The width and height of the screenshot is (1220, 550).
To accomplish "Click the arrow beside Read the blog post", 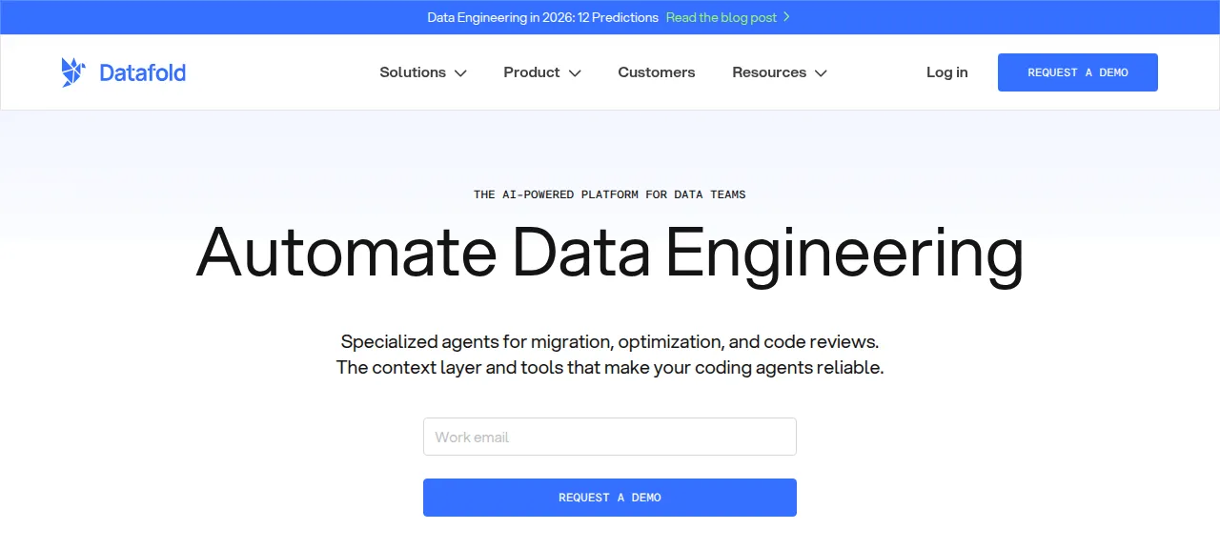I will (786, 17).
